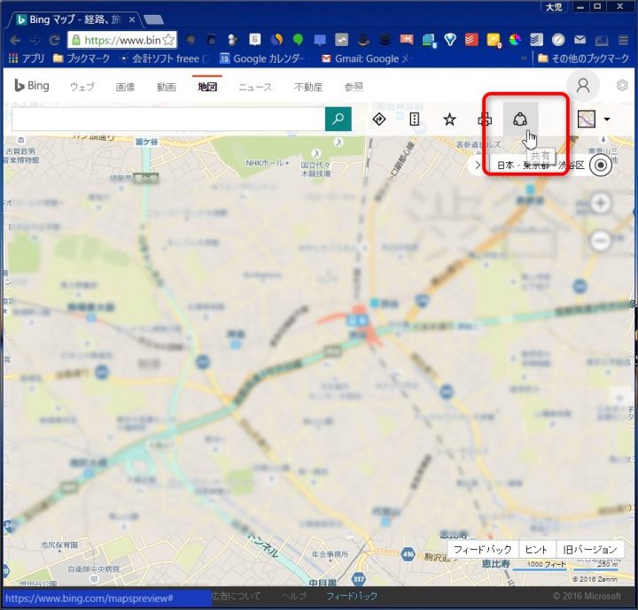Click the mail envelope extension icon
The image size is (638, 610).
point(580,40)
